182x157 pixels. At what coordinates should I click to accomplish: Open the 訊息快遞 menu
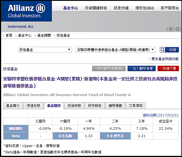coord(121,8)
